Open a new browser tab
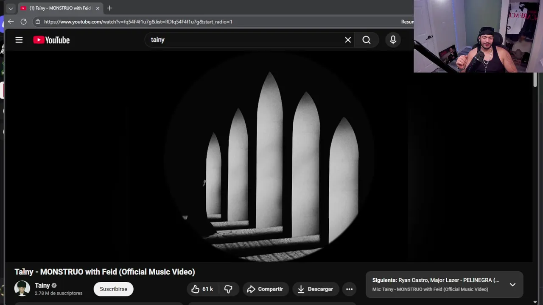543x305 pixels. click(109, 8)
